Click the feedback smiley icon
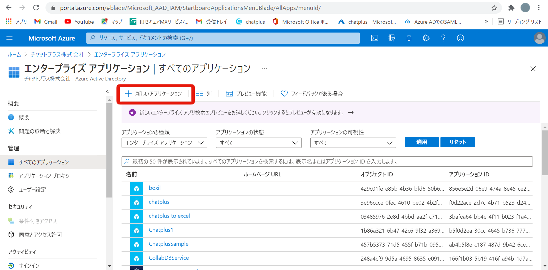The width and height of the screenshot is (548, 270). [460, 38]
